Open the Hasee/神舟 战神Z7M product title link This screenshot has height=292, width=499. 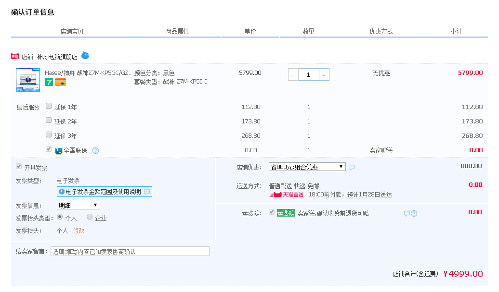point(88,73)
